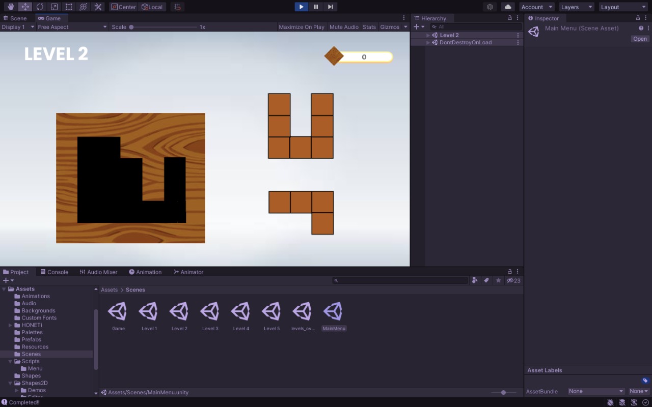Expand the Level 2 scene in the Hierarchy
This screenshot has height=407, width=652.
[x=428, y=35]
